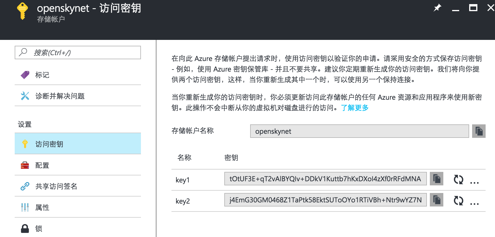Click the sliders icon beside 属性
The height and width of the screenshot is (237, 495).
point(25,207)
